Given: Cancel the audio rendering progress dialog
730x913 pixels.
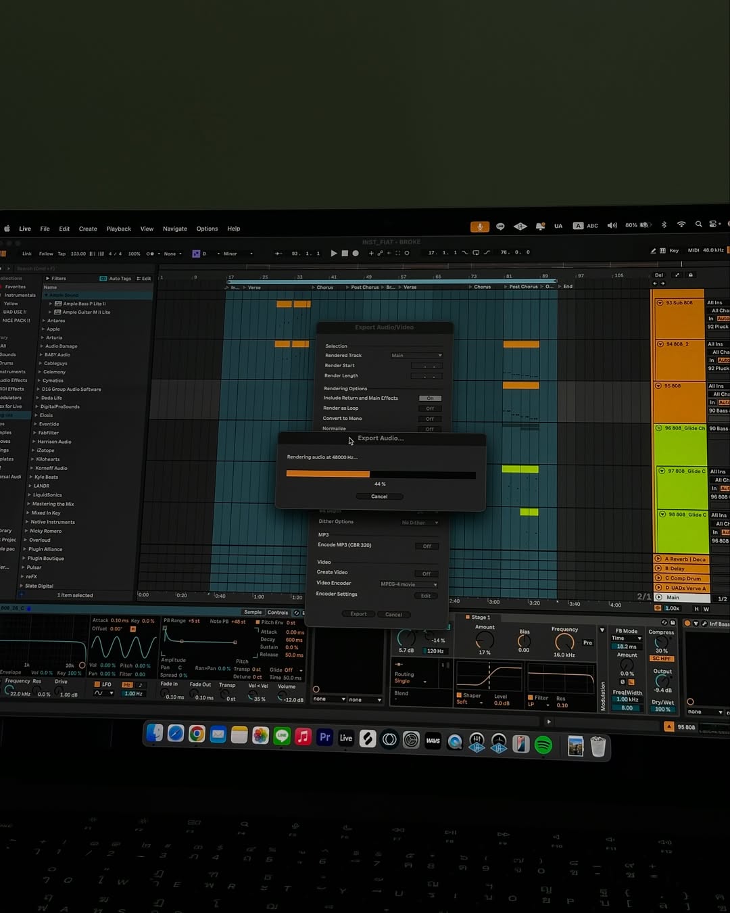Looking at the screenshot, I should [x=379, y=496].
